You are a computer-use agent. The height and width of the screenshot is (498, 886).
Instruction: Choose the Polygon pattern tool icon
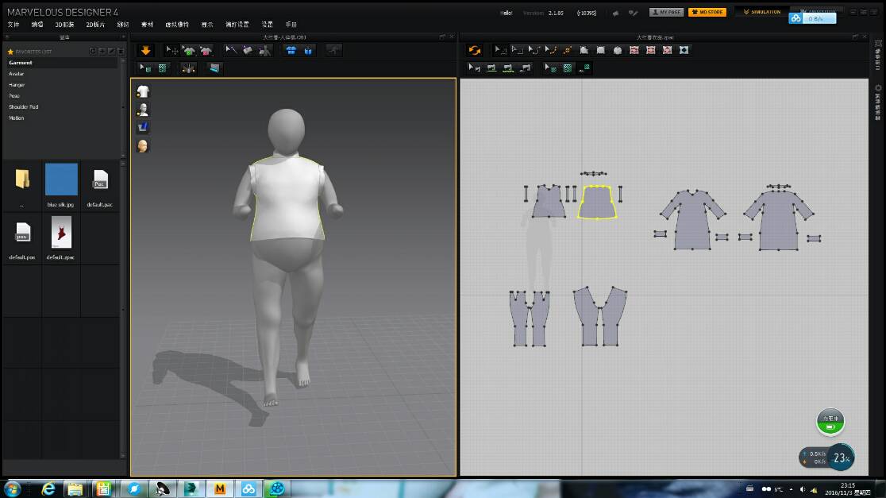point(584,50)
